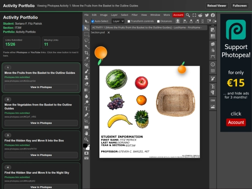Open the Paths panel
The image size is (252, 189).
pyautogui.click(x=213, y=56)
